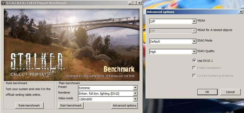Screen dimensions: 244x113
Task: Click the disabled Enable tessellation checkbox
Action: [x=194, y=68]
